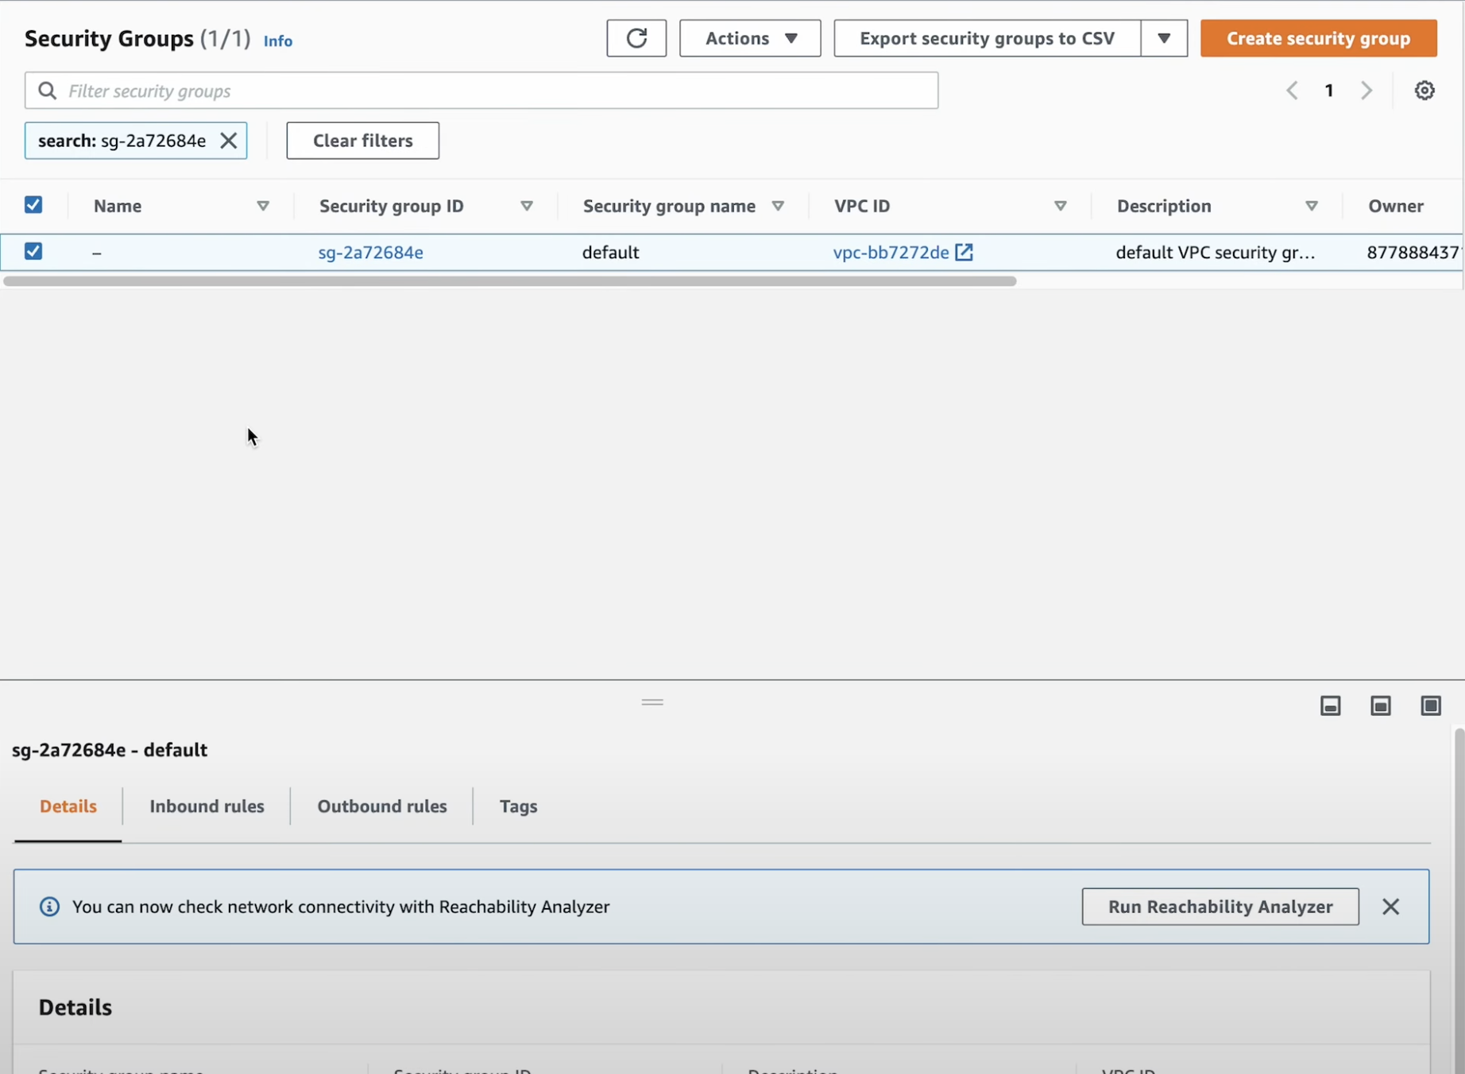Image resolution: width=1465 pixels, height=1074 pixels.
Task: Uncheck the sg-2a72684e row checkbox
Action: (x=33, y=251)
